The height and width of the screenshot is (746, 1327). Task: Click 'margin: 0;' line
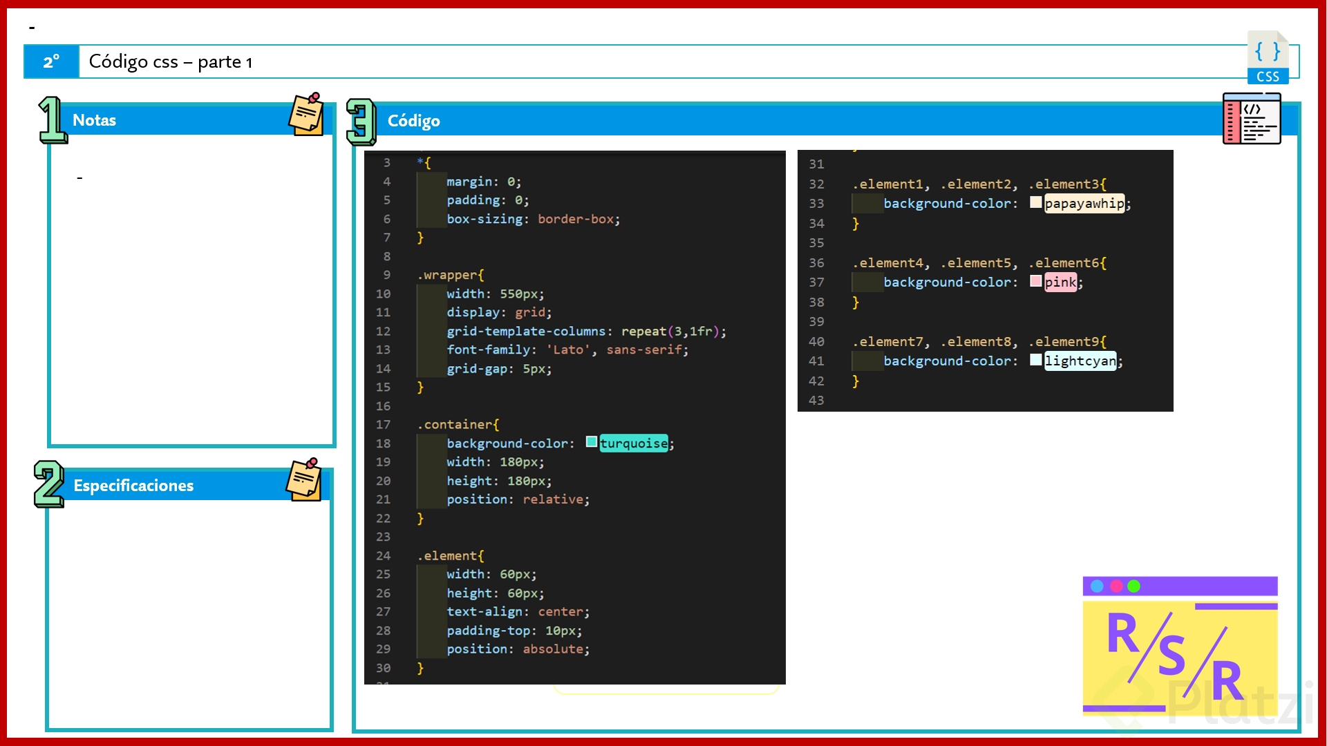(484, 182)
